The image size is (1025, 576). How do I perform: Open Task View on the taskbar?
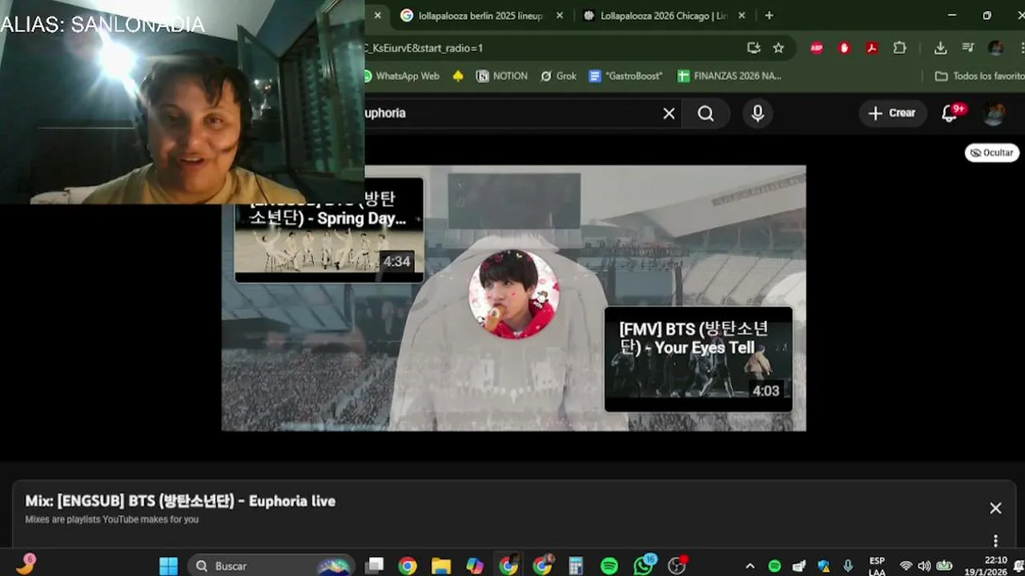click(374, 566)
